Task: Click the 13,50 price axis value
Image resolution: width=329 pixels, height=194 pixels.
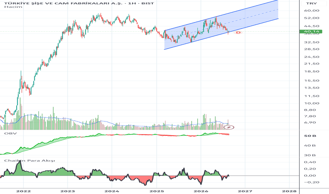Action: coord(312,88)
